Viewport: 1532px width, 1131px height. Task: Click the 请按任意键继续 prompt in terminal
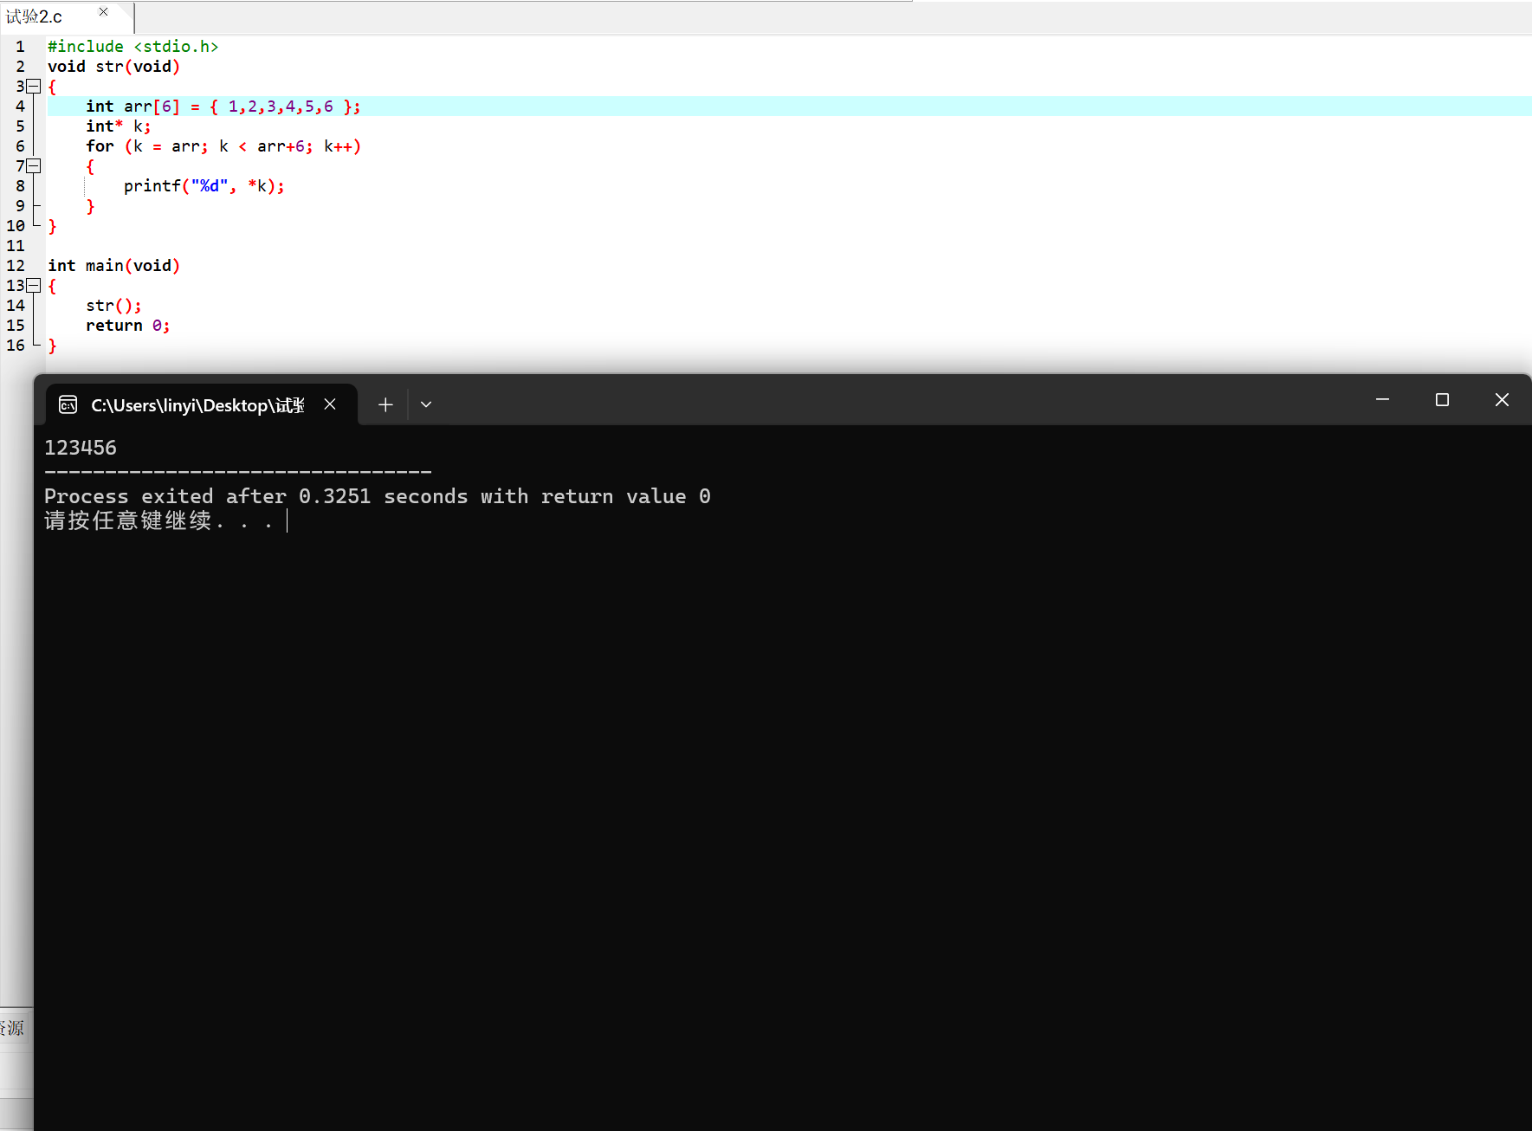158,520
